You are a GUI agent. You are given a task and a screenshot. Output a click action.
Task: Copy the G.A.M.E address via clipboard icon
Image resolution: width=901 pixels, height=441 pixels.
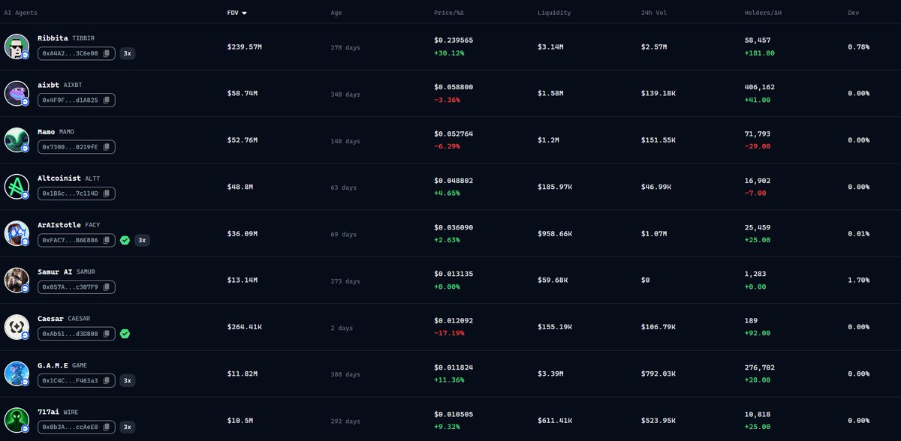click(106, 380)
